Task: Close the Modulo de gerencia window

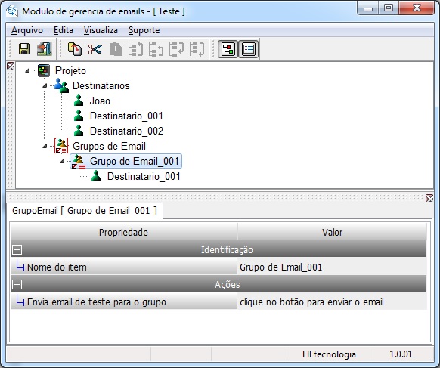Action: [x=417, y=8]
